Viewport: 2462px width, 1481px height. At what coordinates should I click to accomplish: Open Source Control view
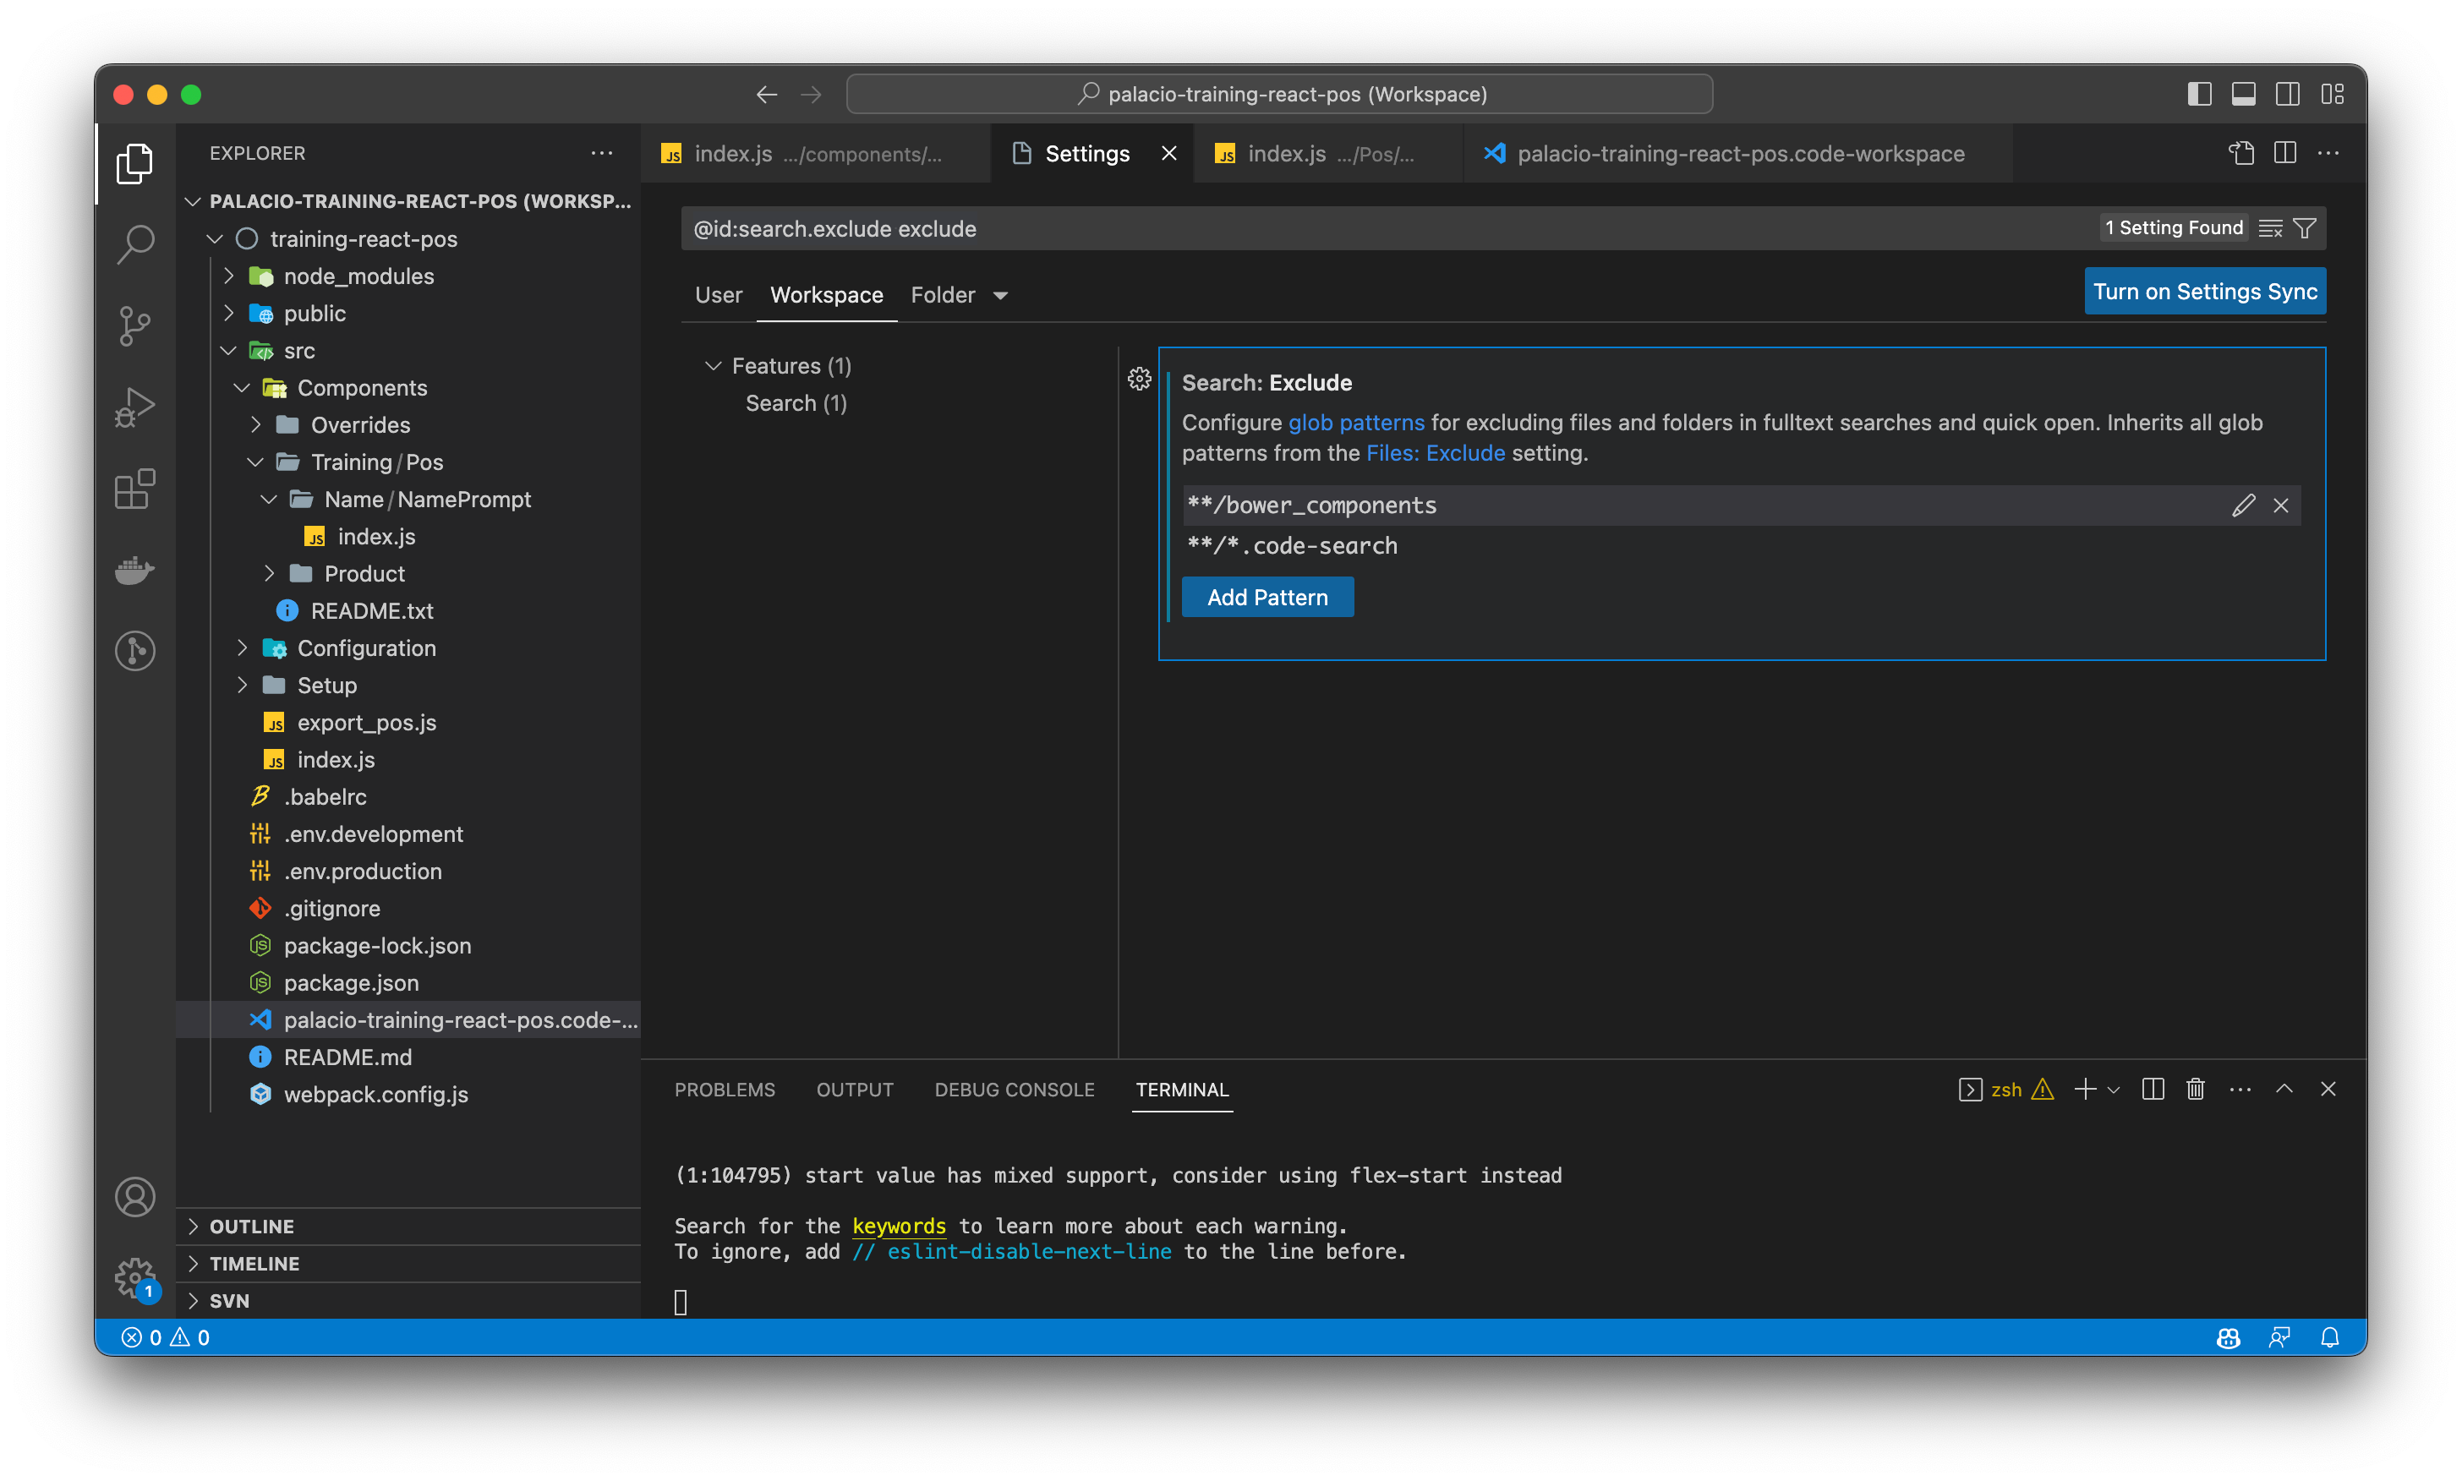point(134,325)
